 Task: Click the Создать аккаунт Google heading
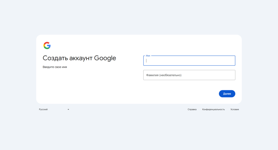(x=79, y=58)
